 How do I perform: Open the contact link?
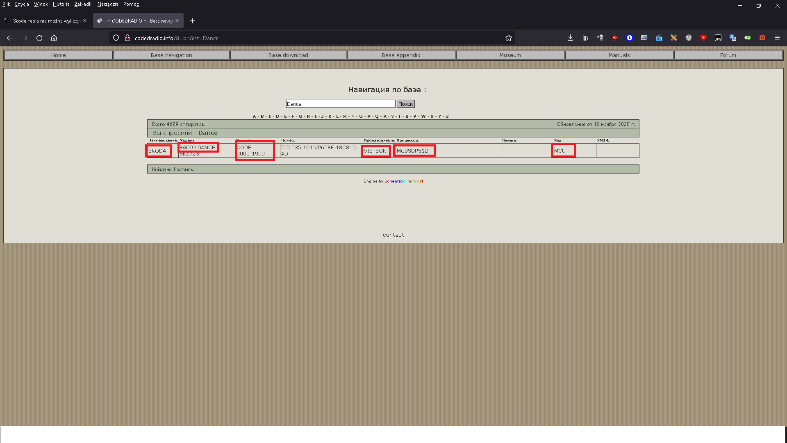click(393, 235)
